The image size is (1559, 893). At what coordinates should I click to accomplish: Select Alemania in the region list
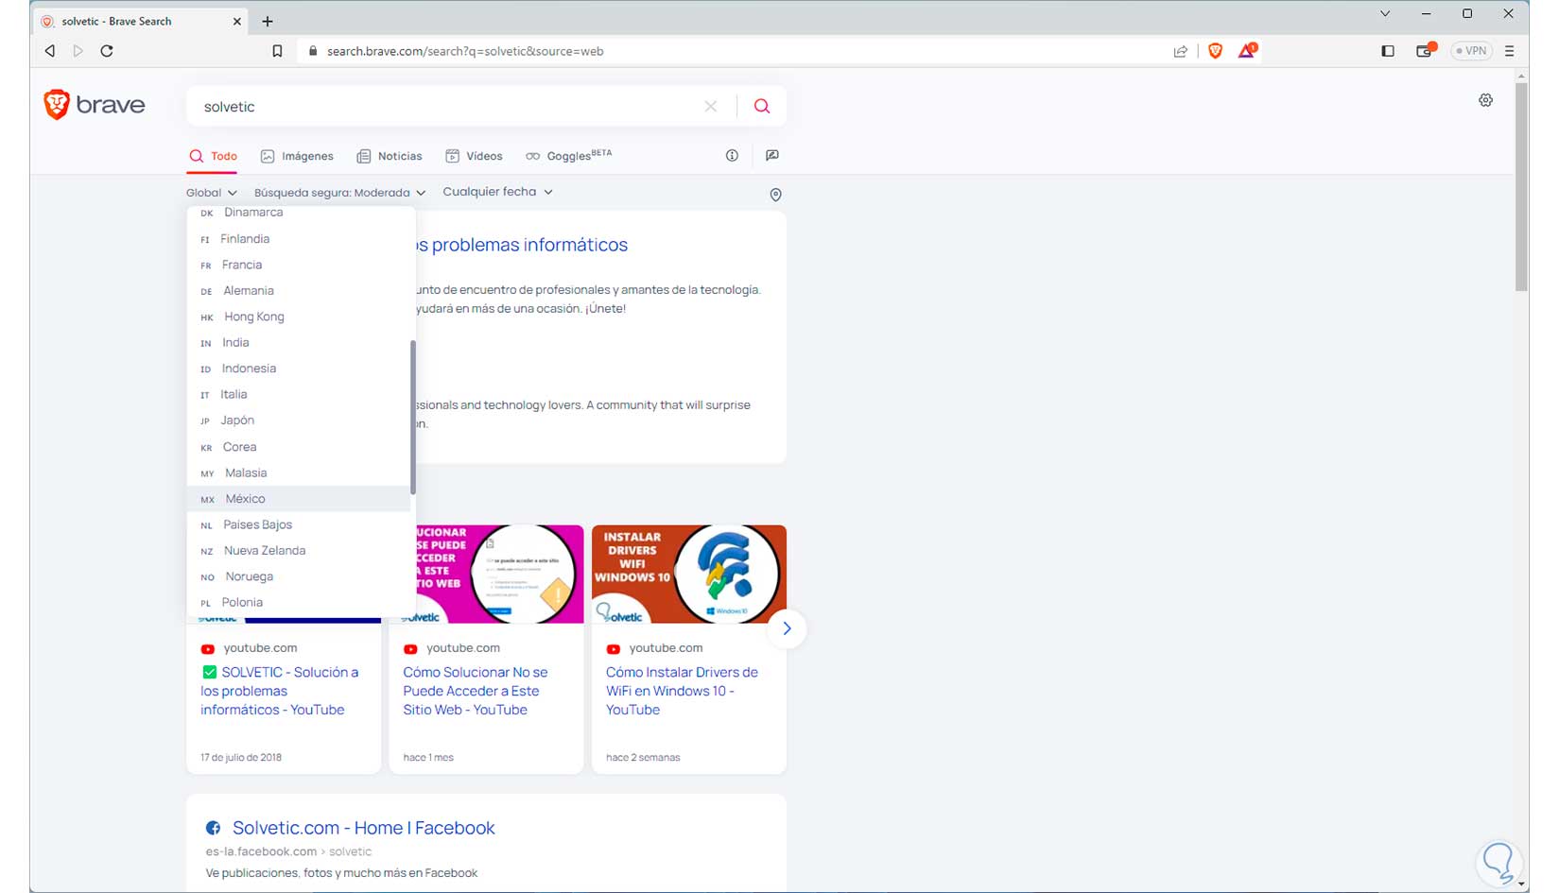[301, 291]
